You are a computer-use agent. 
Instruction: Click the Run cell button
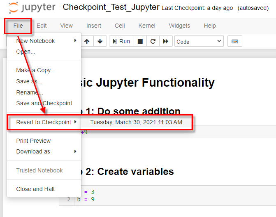tap(121, 41)
